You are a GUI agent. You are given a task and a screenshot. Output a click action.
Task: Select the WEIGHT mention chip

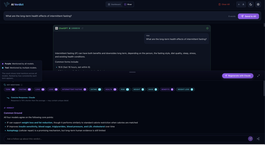tap(139, 89)
